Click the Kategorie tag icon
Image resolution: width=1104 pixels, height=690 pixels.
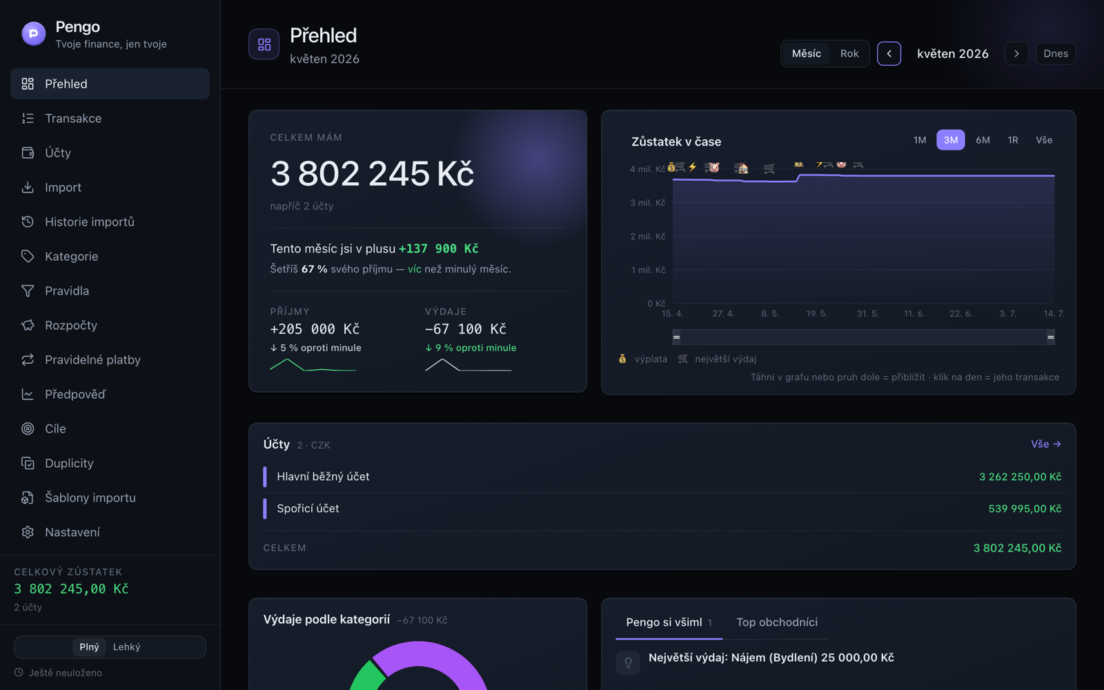point(28,256)
